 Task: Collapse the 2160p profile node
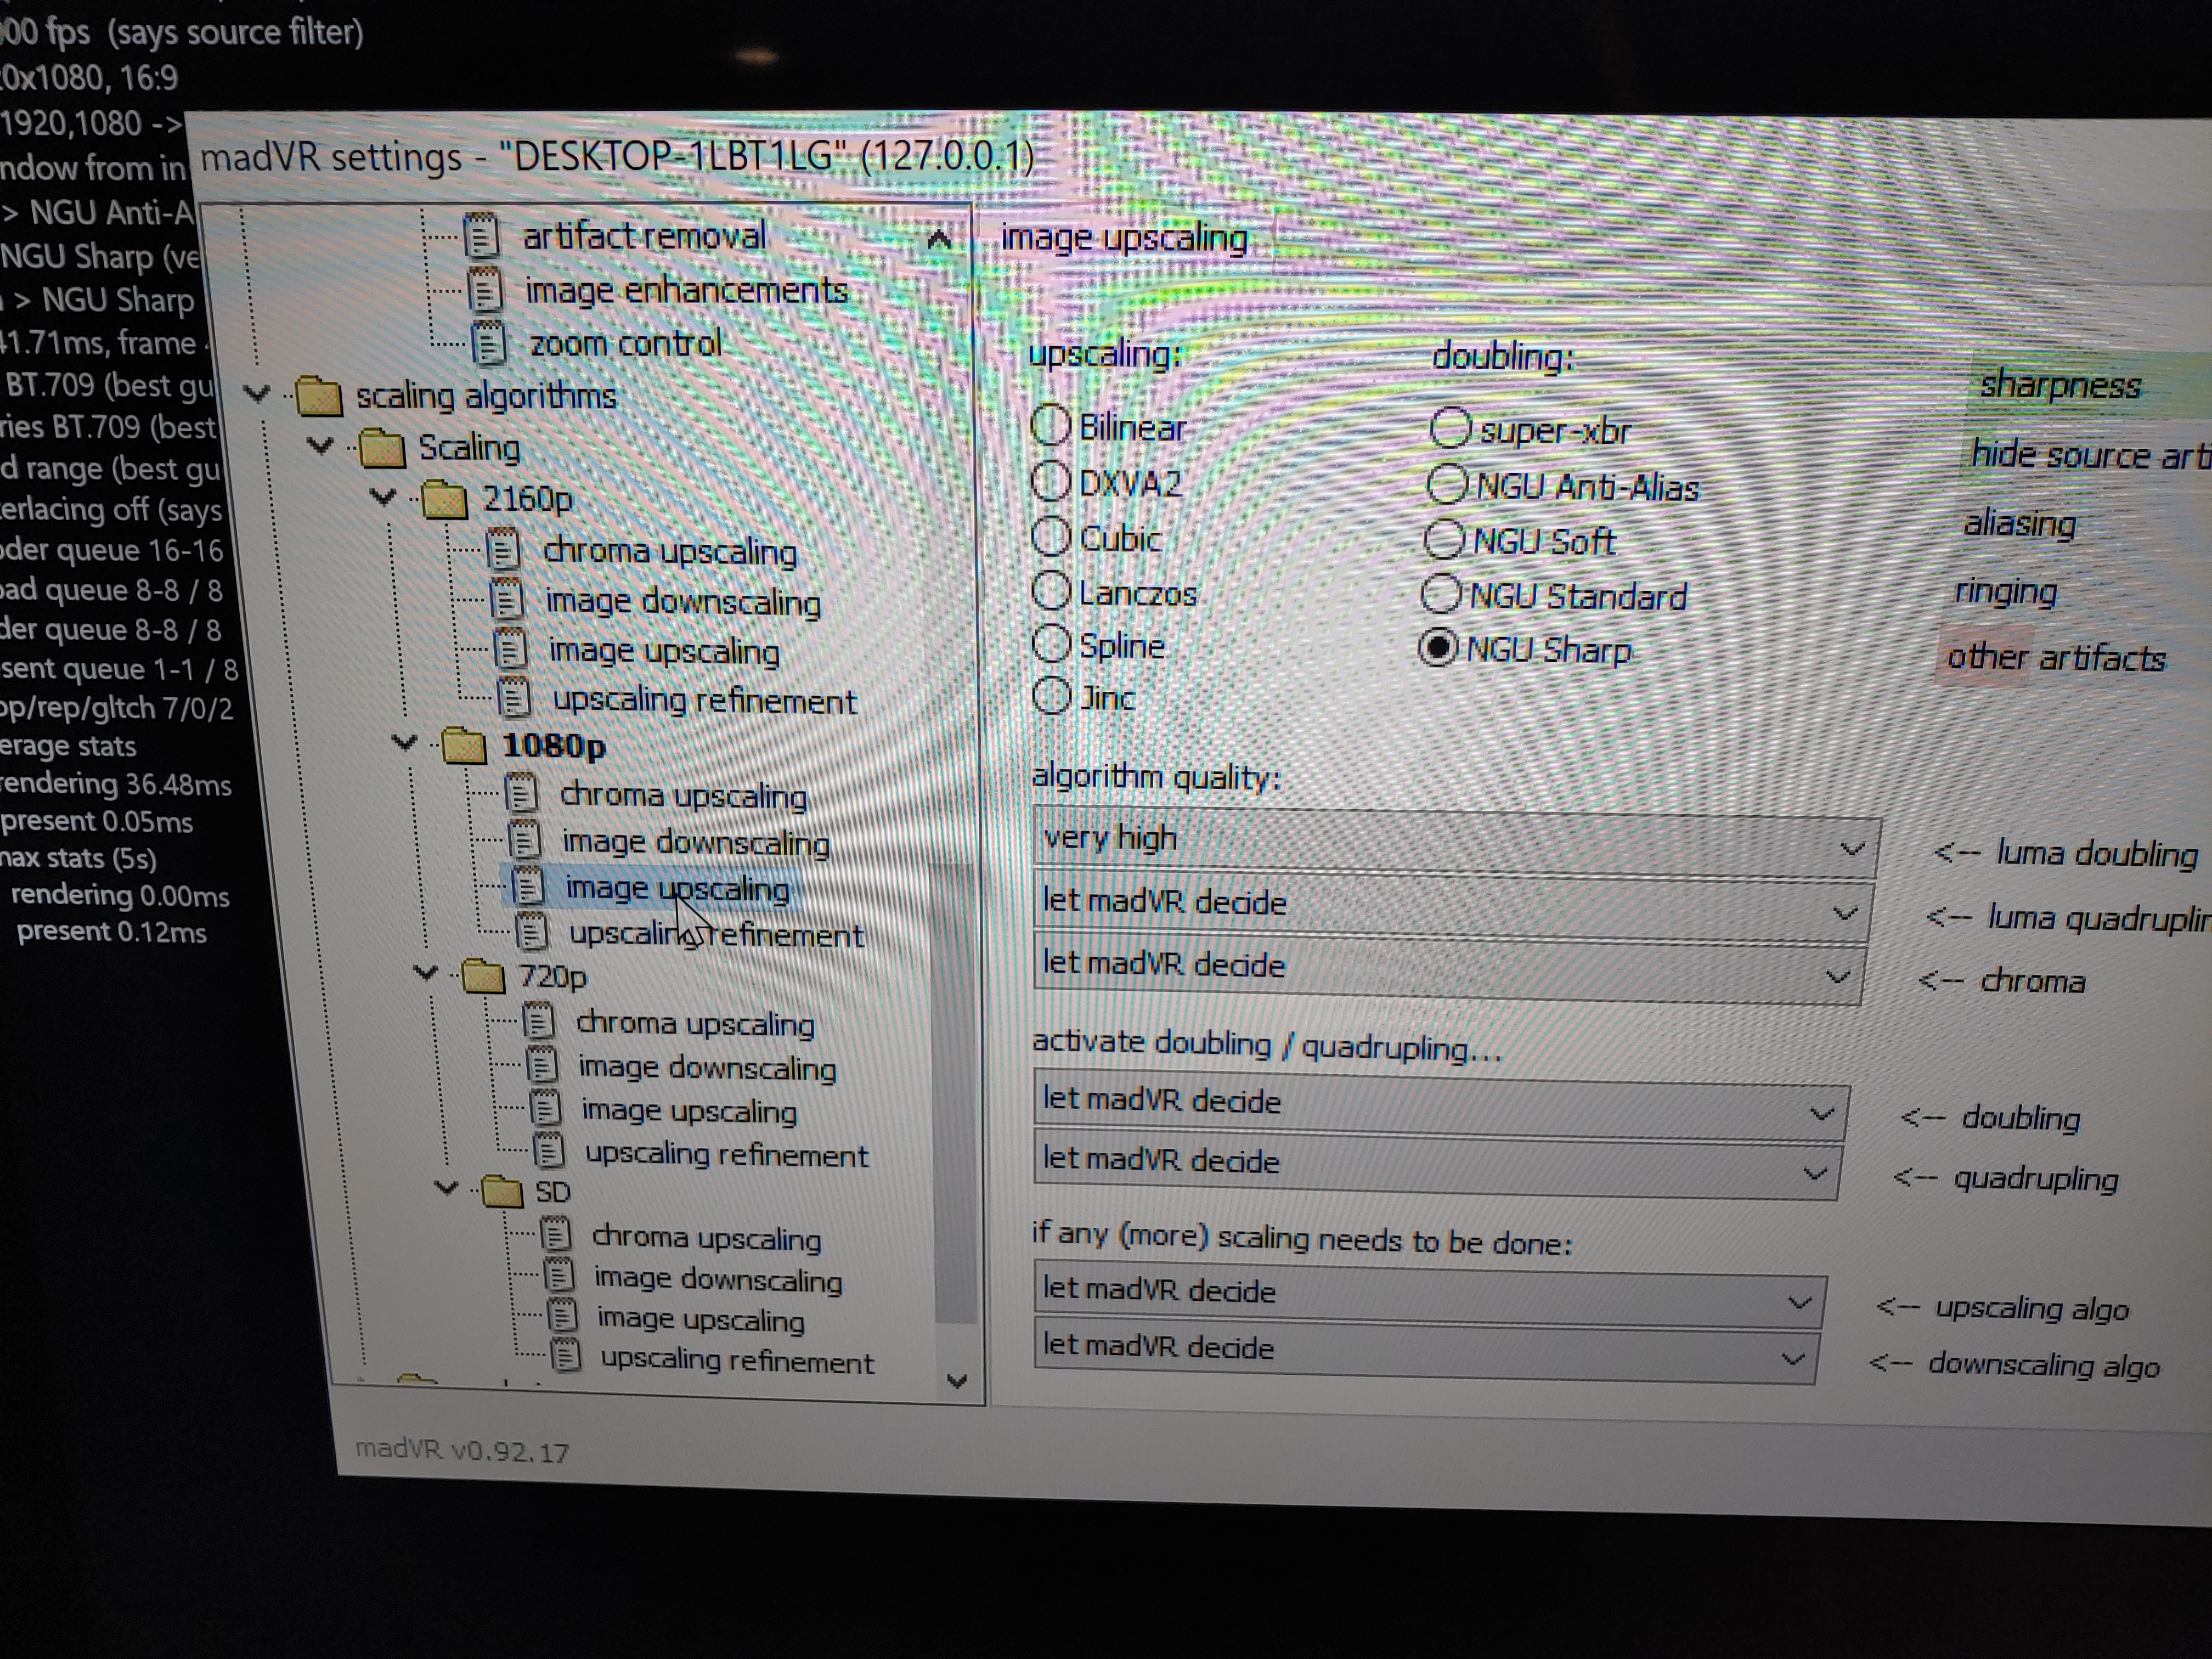coord(383,496)
